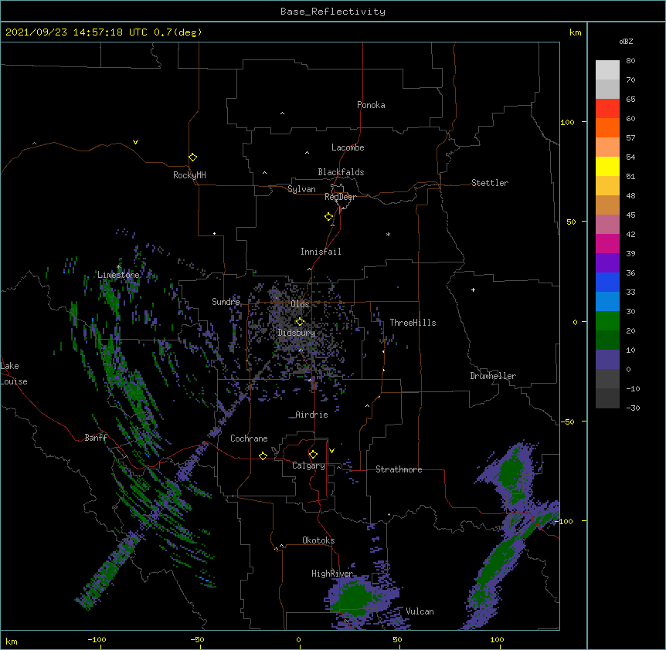666x650 pixels.
Task: Click the yellow marker near RockyMH
Action: (192, 157)
